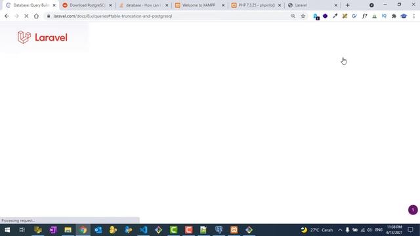
Task: Open OneNote from the taskbar
Action: point(53,230)
